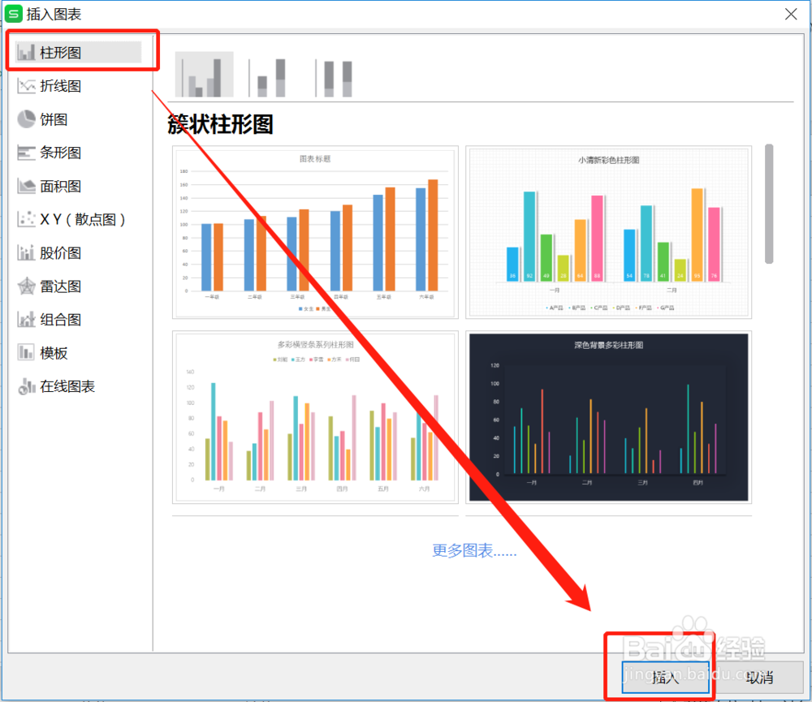
Task: Click the 取消 button
Action: click(760, 677)
